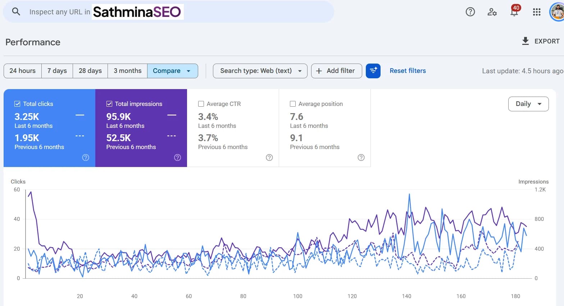The height and width of the screenshot is (306, 564).
Task: Click the blue filter sparkle icon
Action: (x=373, y=71)
